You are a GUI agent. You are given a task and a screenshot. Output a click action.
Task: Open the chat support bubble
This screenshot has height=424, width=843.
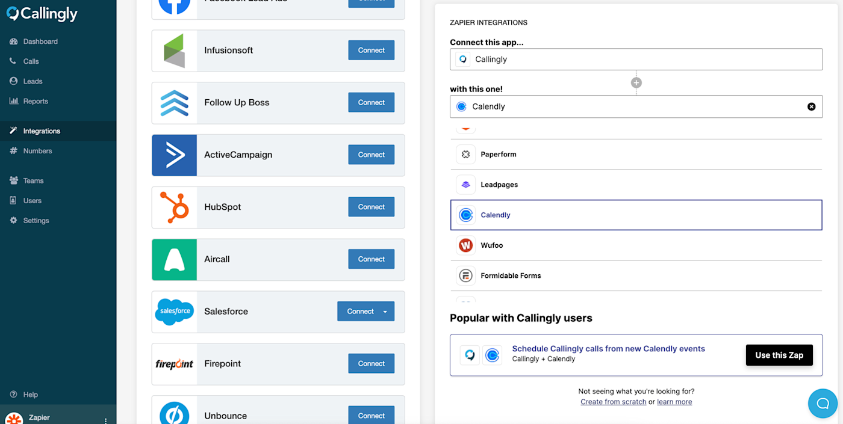(x=823, y=403)
